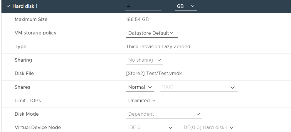291x132 pixels.
Task: Click the Hard disk 1 header label
Action: (25, 6)
